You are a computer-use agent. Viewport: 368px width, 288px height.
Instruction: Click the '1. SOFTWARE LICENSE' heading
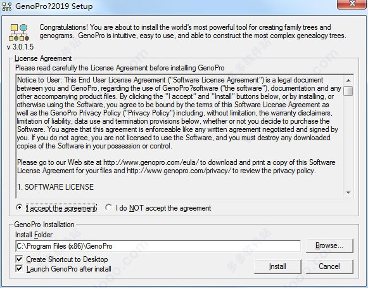tap(55, 187)
